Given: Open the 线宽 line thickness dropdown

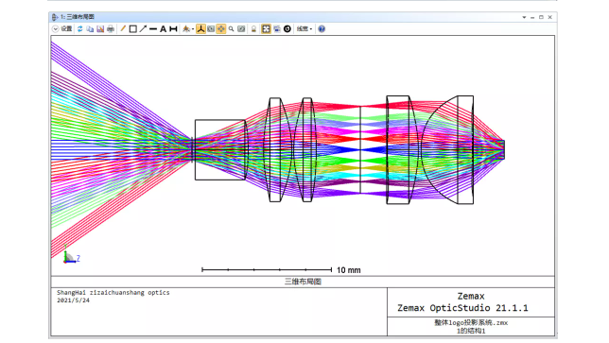Looking at the screenshot, I should 304,28.
